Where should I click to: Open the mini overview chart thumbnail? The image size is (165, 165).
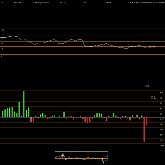pyautogui.click(x=82, y=158)
